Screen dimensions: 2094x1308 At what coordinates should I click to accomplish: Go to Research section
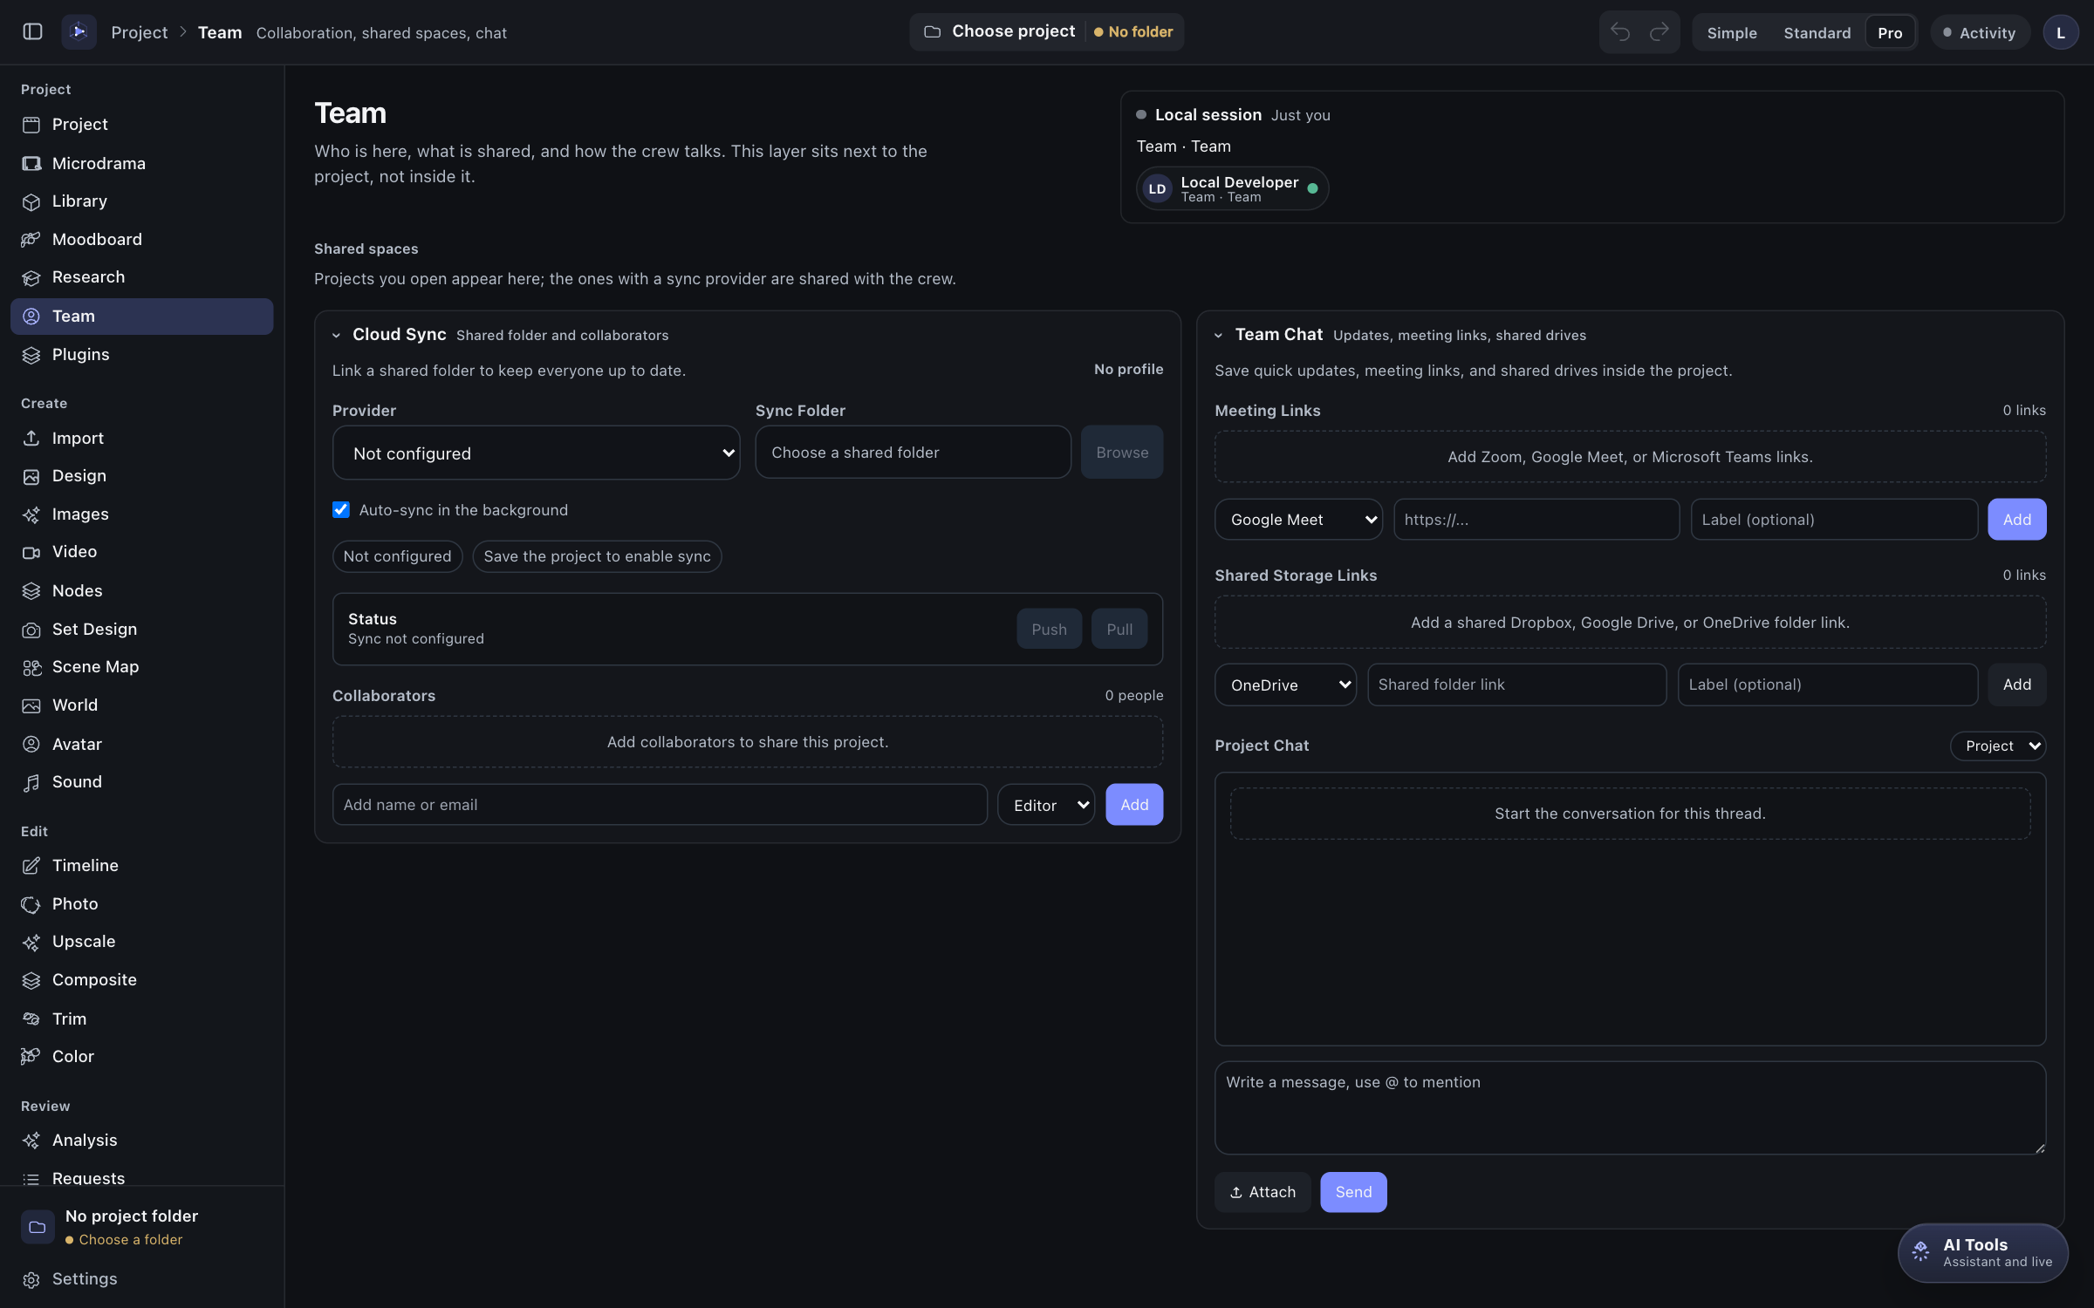click(141, 277)
